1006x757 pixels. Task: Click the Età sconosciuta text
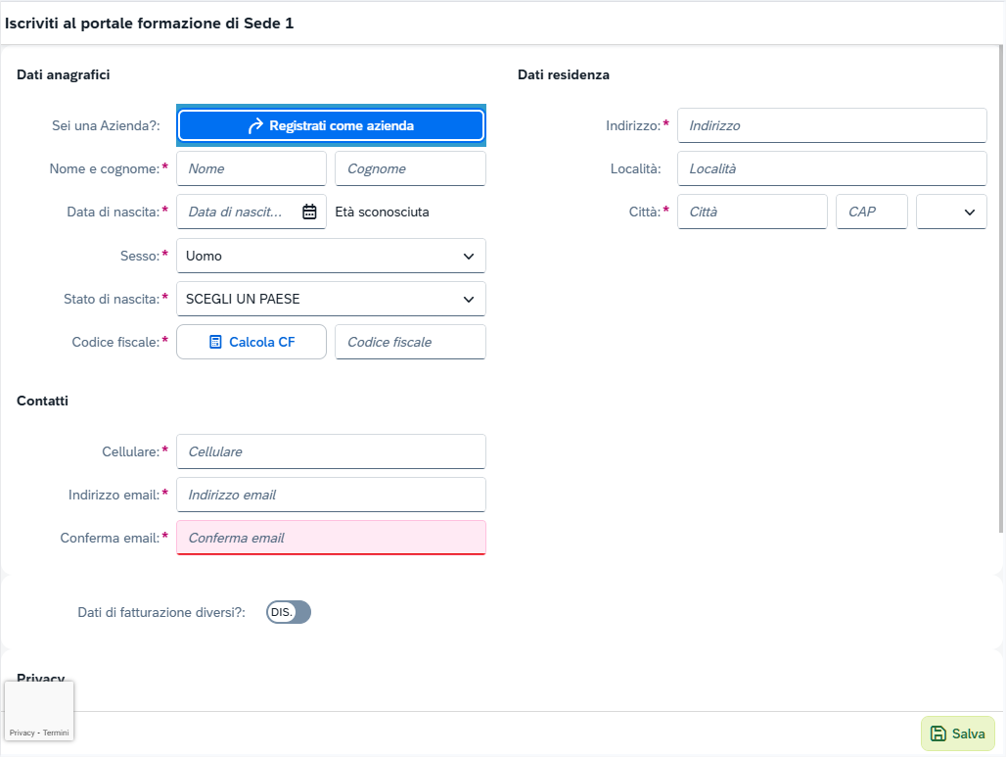(x=382, y=212)
